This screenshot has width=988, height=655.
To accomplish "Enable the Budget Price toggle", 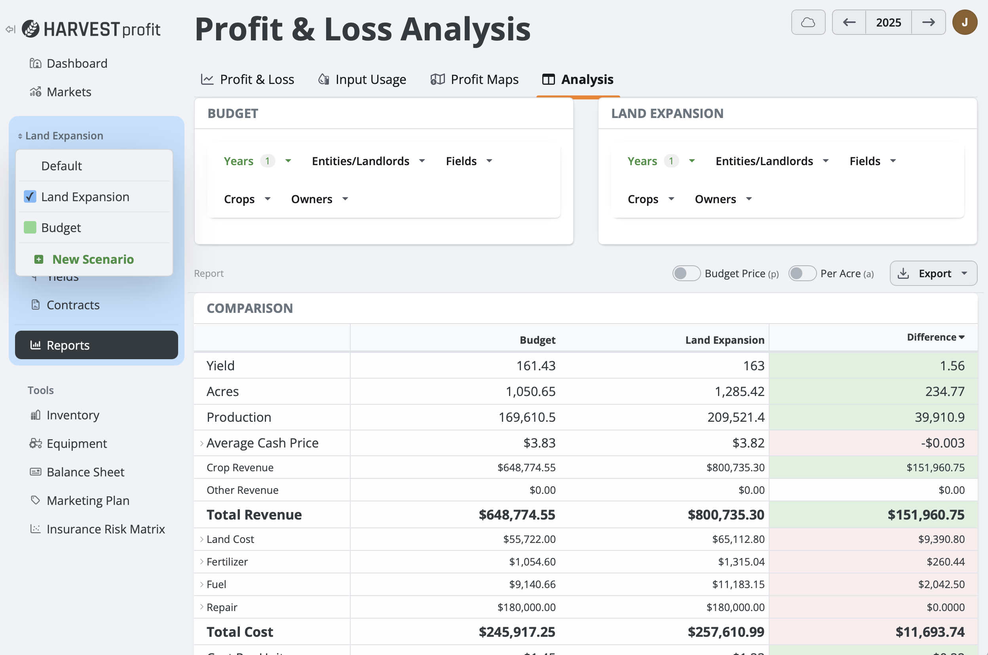I will tap(686, 273).
